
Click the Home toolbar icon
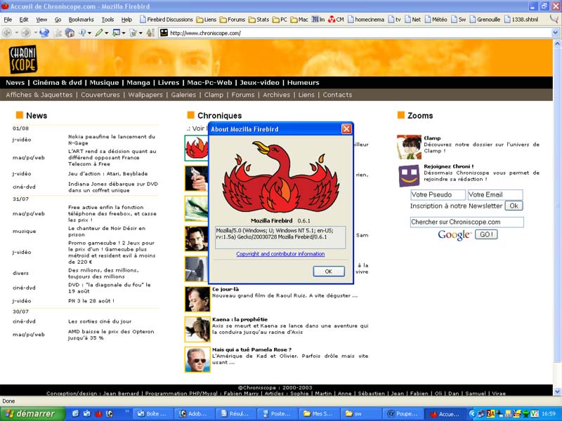[x=70, y=33]
